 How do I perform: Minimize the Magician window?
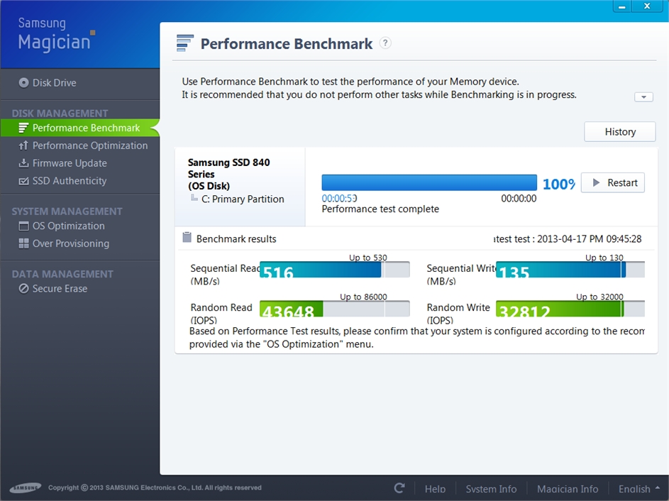[622, 6]
